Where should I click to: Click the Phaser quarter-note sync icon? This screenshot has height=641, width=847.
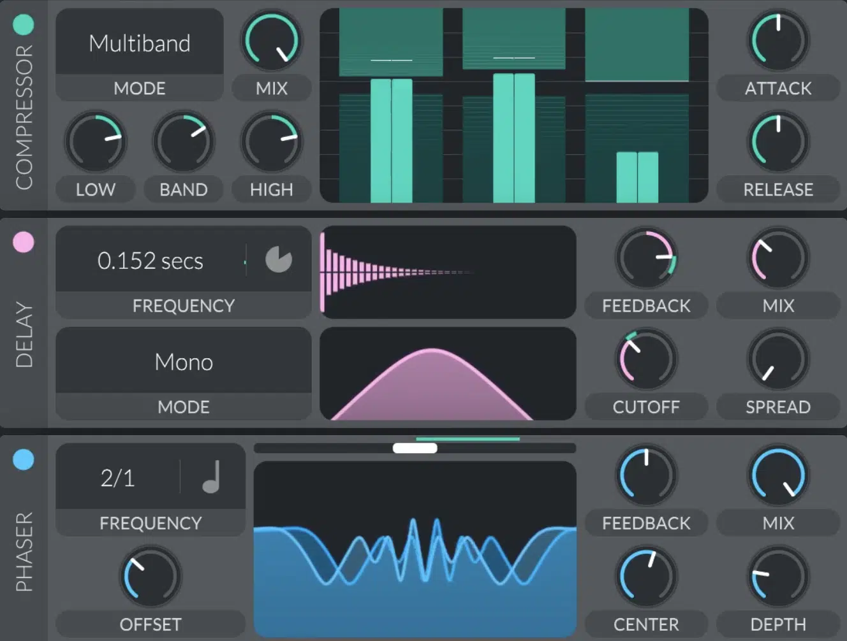(212, 477)
